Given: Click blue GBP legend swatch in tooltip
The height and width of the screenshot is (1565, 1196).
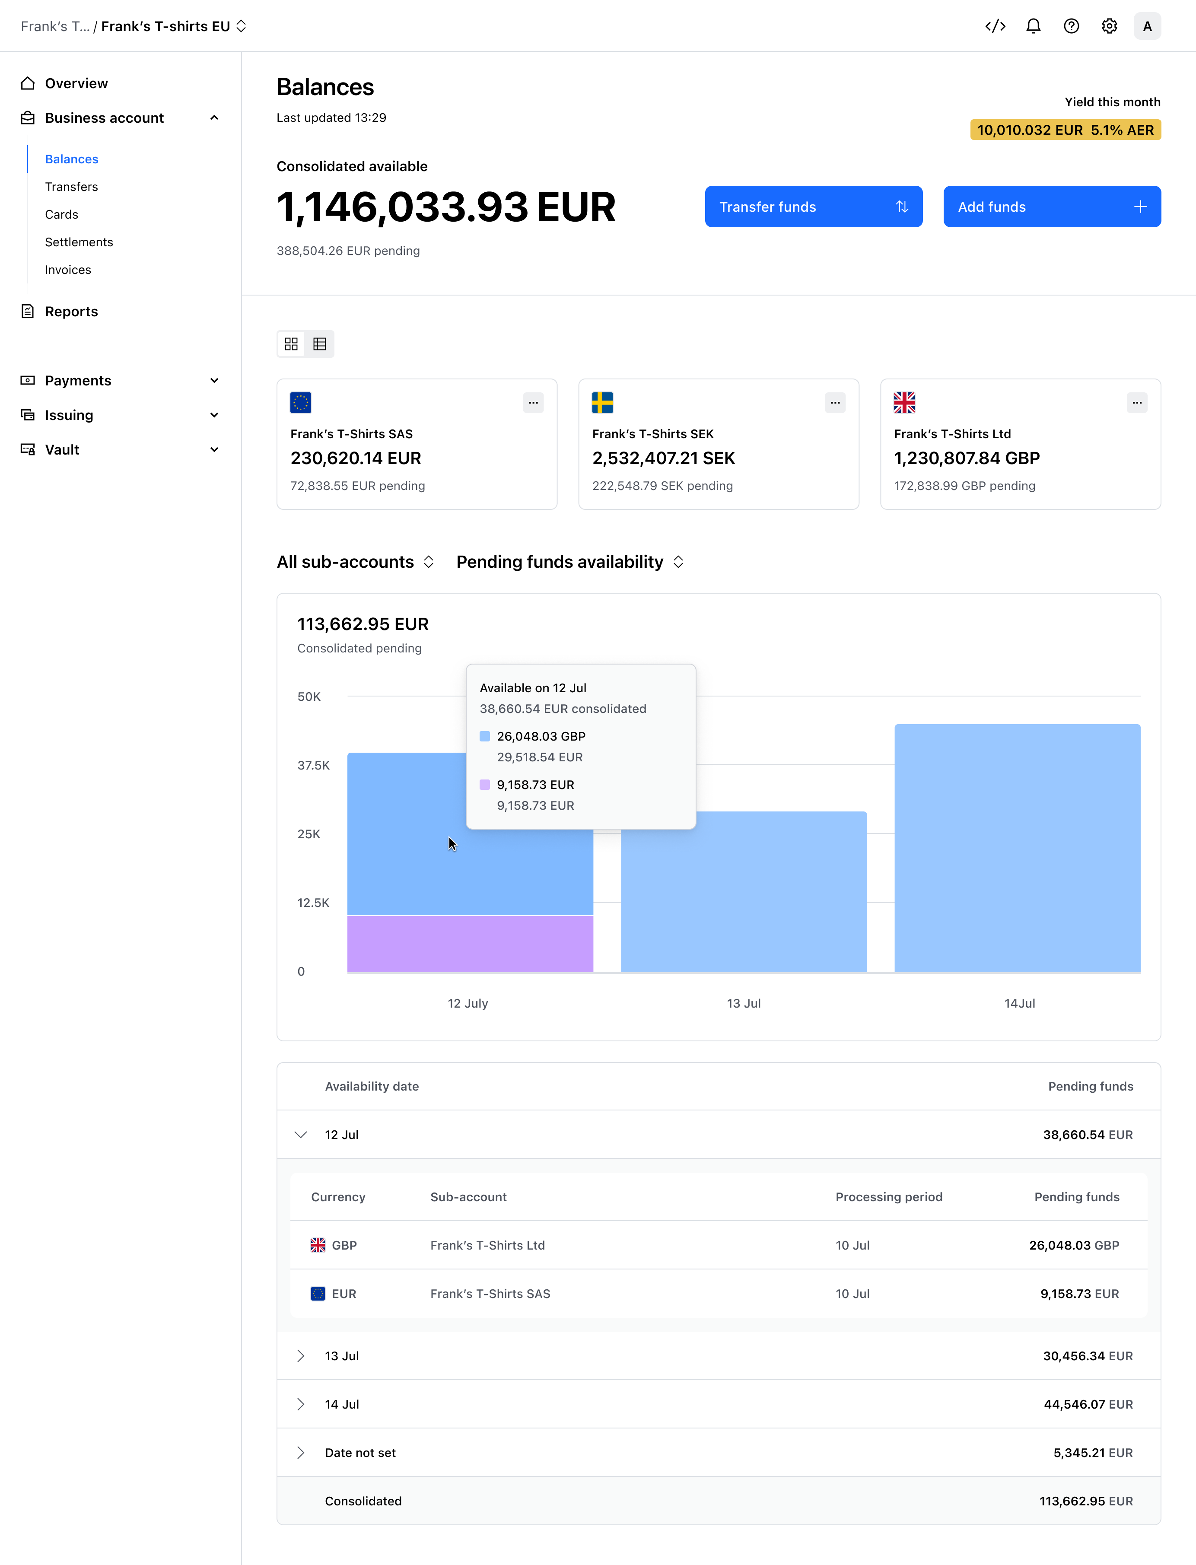Looking at the screenshot, I should [x=485, y=736].
